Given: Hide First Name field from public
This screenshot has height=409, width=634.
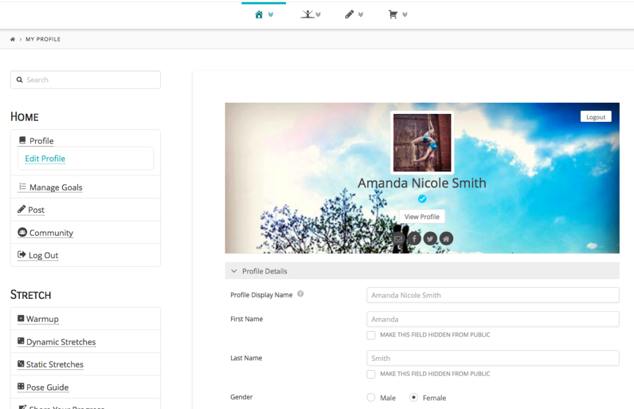Looking at the screenshot, I should pos(371,335).
